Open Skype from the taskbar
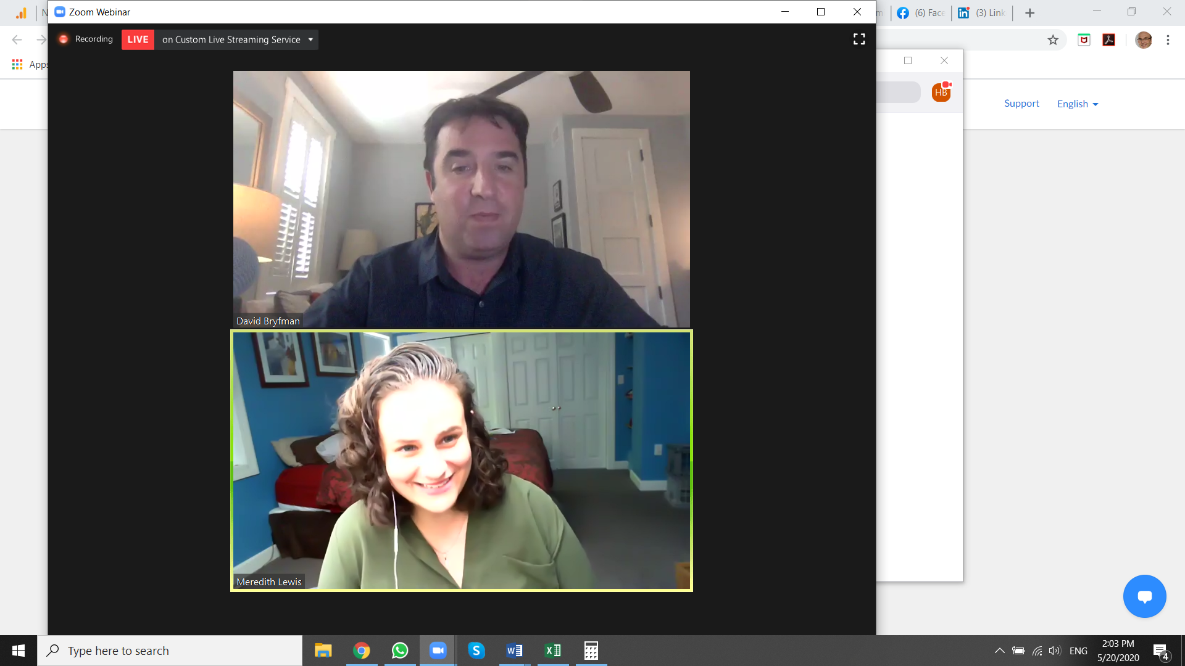 point(476,651)
